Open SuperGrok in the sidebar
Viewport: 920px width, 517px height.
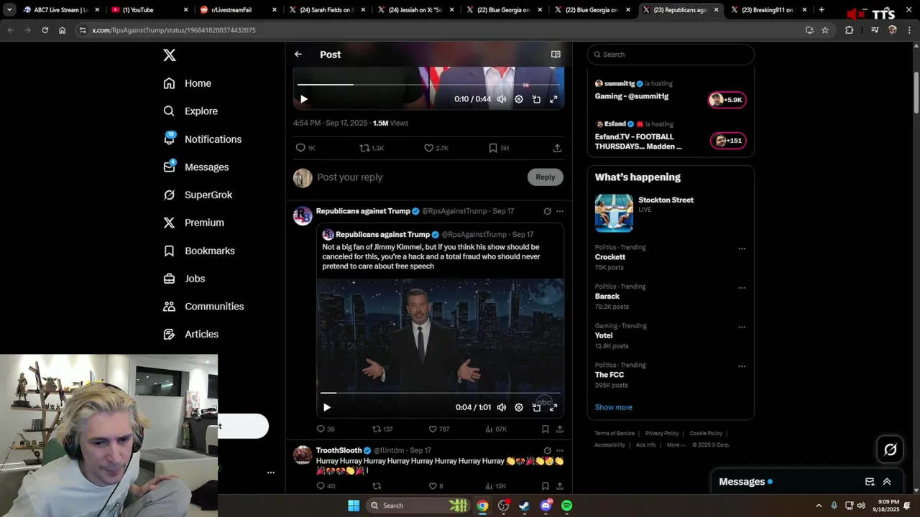198,195
